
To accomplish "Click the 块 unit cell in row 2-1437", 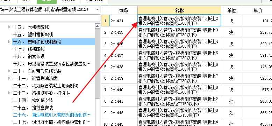I will pyautogui.click(x=231, y=55).
